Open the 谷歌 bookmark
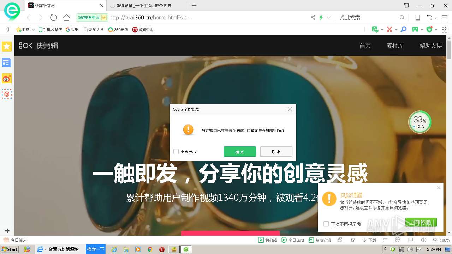452x254 pixels. (x=72, y=30)
